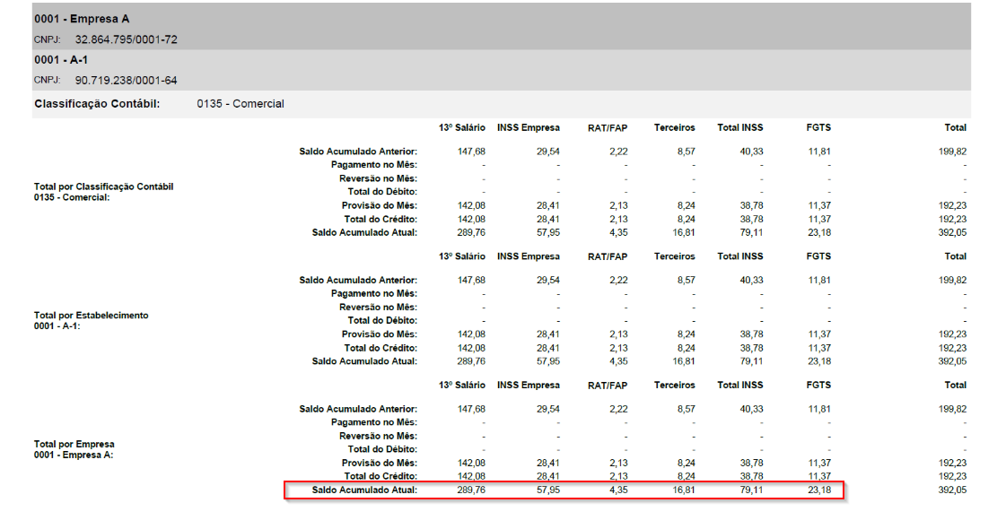Select the "0135 - Comercial" classification value
Screen dimensions: 997x529
click(241, 104)
